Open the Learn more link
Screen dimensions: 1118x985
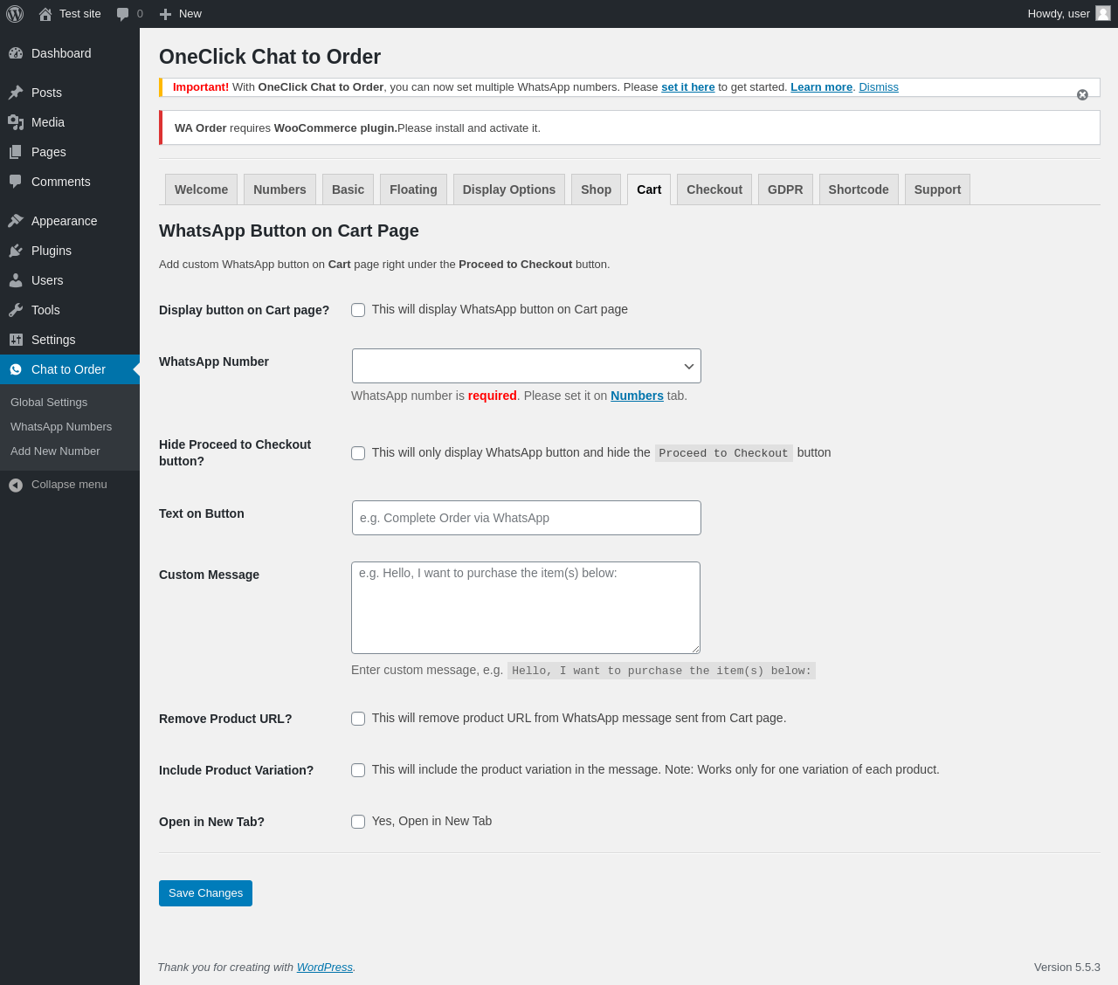pyautogui.click(x=821, y=87)
